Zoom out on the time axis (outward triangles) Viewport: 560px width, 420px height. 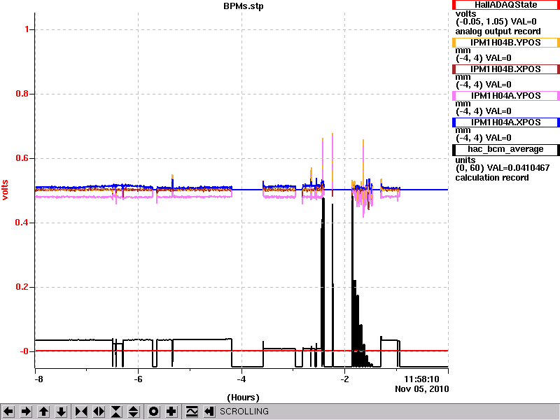click(x=99, y=412)
